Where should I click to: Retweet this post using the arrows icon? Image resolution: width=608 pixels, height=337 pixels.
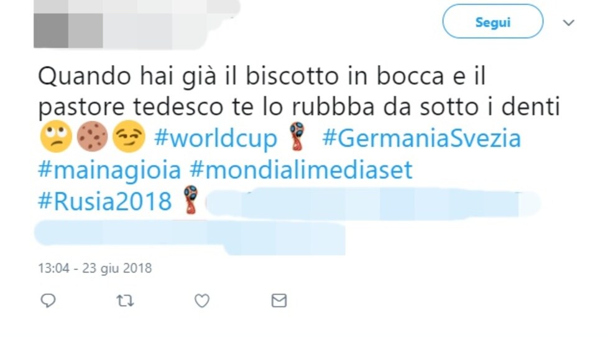coord(125,300)
